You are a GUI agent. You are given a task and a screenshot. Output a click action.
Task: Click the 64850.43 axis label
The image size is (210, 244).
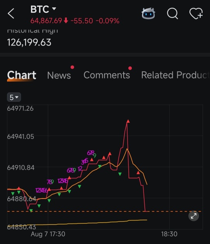21,227
